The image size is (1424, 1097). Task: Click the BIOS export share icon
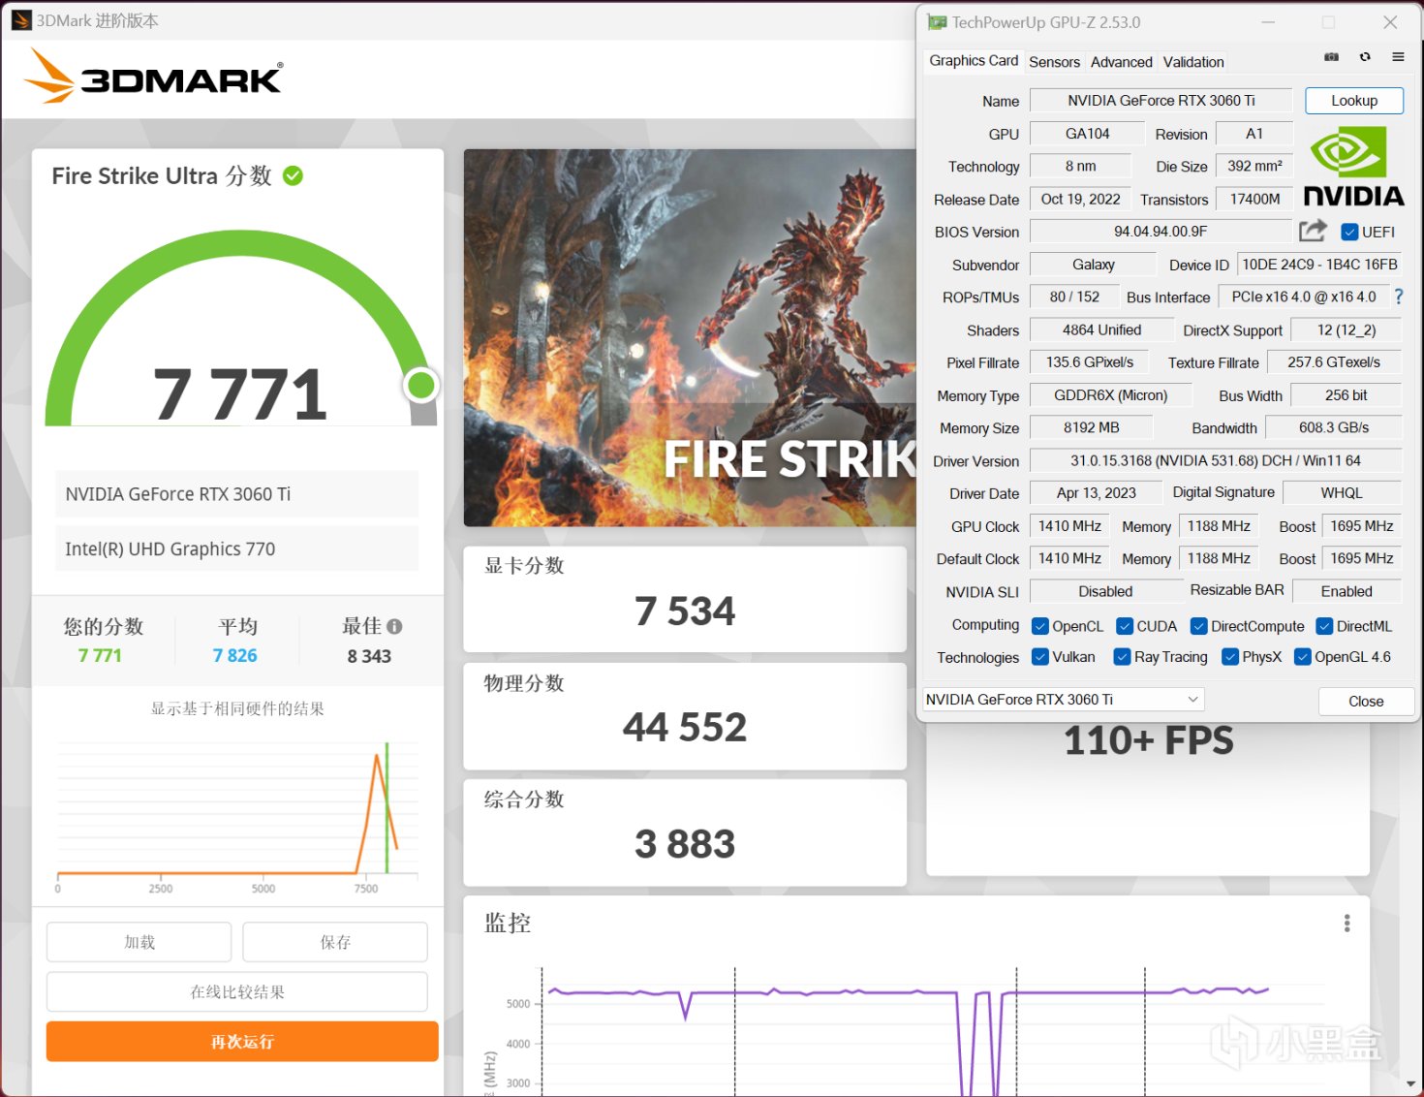(x=1313, y=231)
